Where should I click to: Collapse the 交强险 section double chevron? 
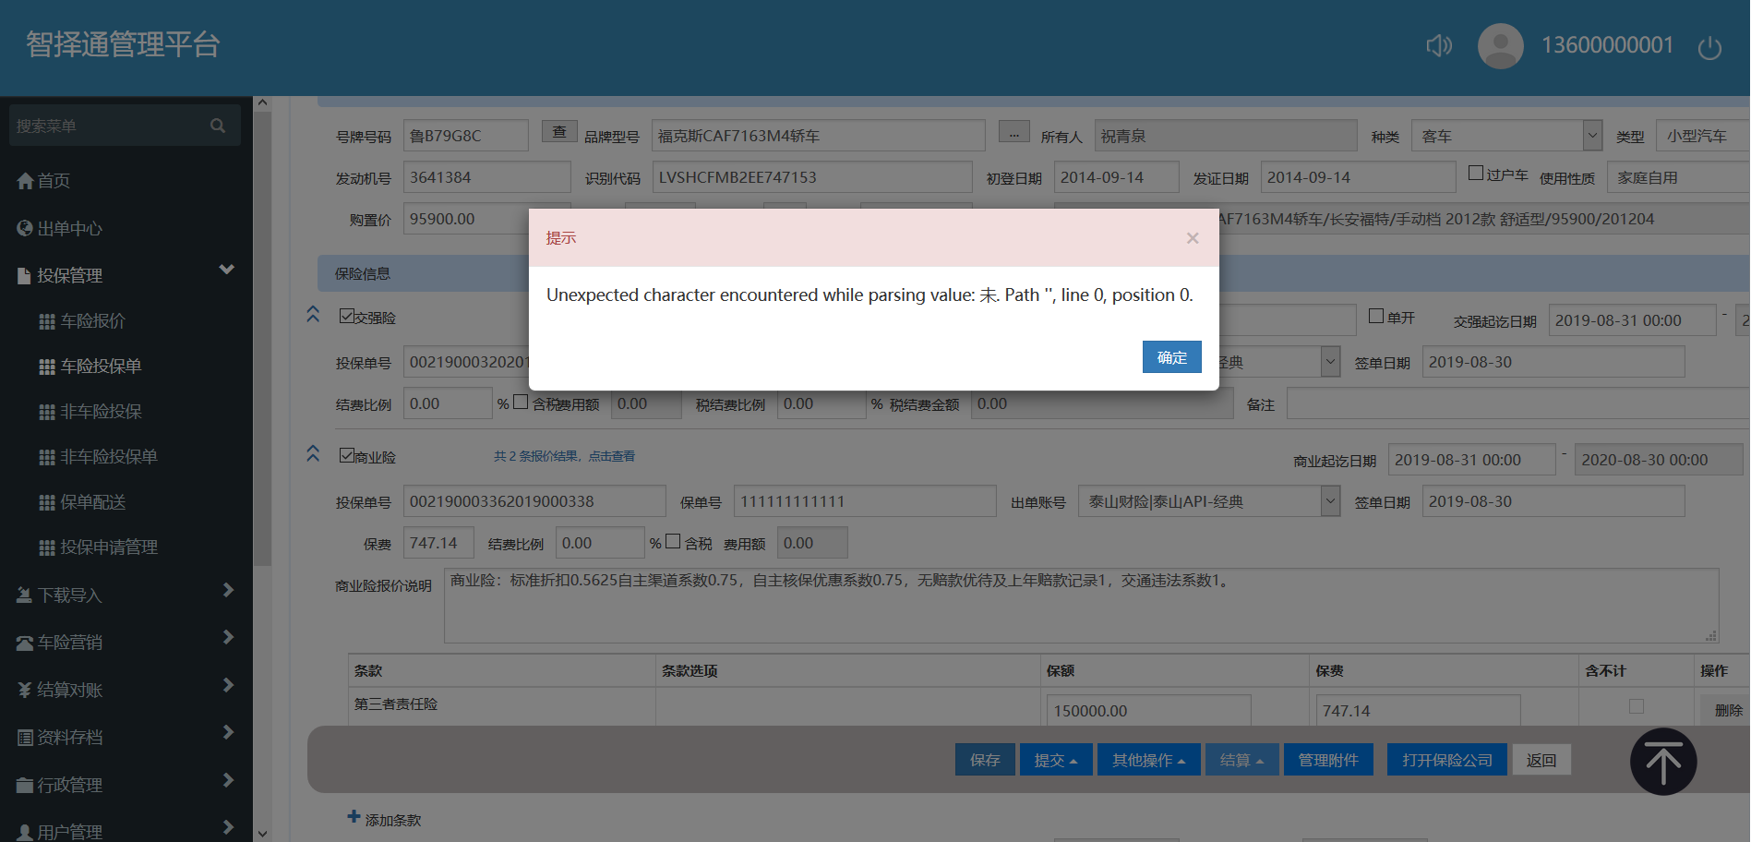click(x=313, y=314)
